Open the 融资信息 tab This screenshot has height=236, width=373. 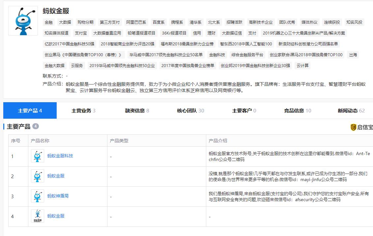(x=137, y=110)
